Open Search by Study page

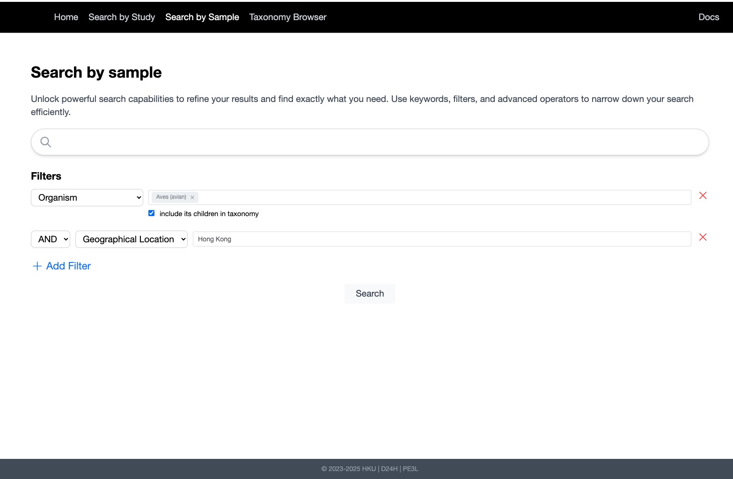coord(122,17)
